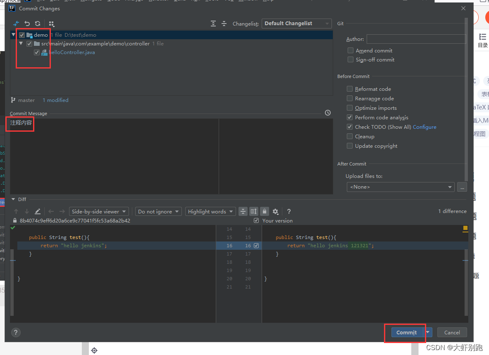Click into the Author input field

pyautogui.click(x=416, y=39)
